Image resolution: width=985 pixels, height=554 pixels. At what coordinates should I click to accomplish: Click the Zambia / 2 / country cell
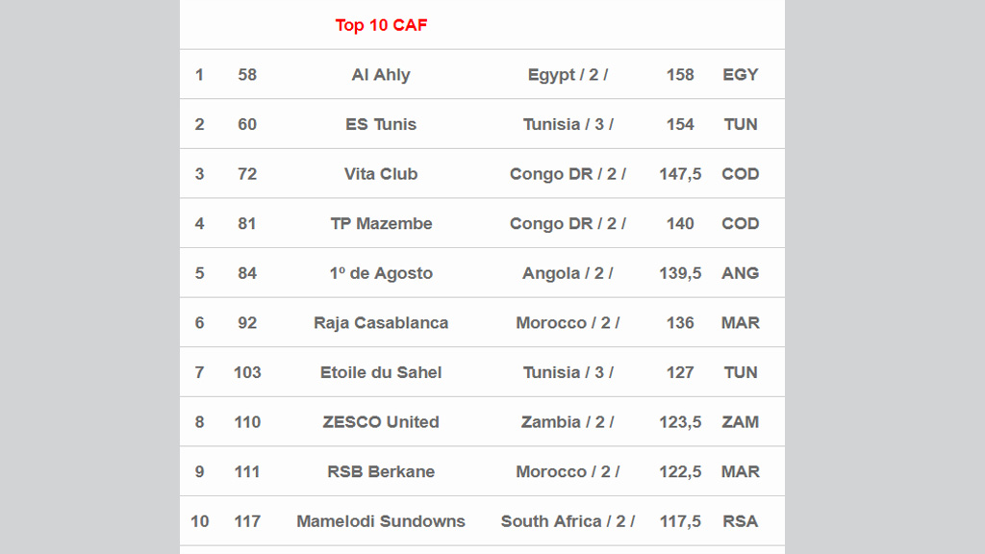click(568, 422)
